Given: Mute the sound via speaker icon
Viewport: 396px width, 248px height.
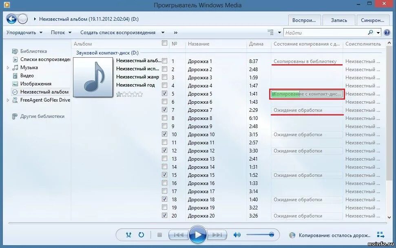Looking at the screenshot, I should (x=237, y=235).
